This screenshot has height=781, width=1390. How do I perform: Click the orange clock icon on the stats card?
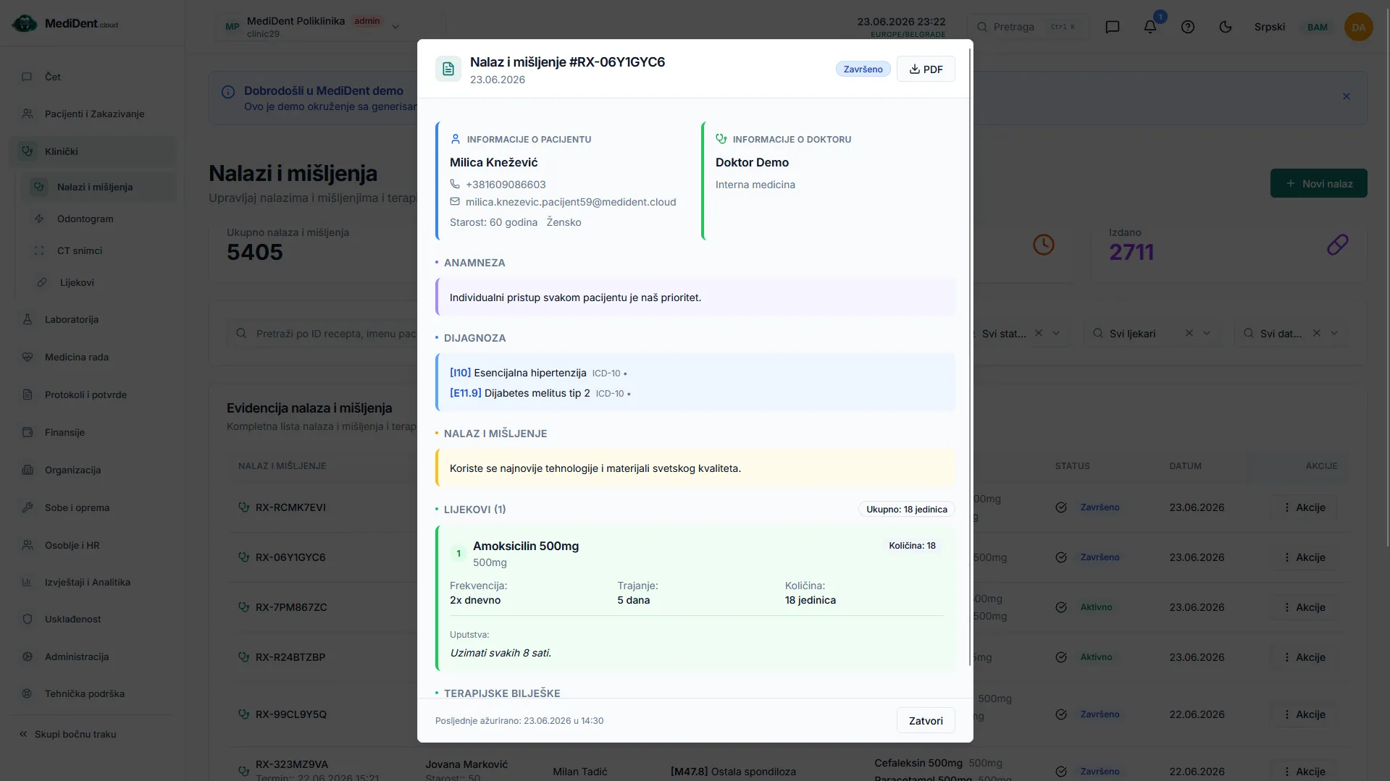1043,245
